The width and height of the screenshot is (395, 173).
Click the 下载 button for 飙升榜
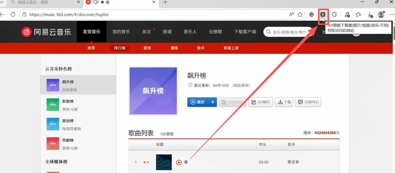click(x=284, y=102)
